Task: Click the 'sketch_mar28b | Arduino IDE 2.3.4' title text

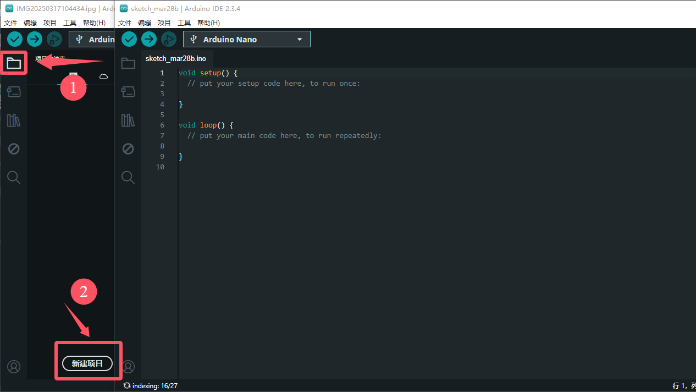Action: (x=185, y=9)
